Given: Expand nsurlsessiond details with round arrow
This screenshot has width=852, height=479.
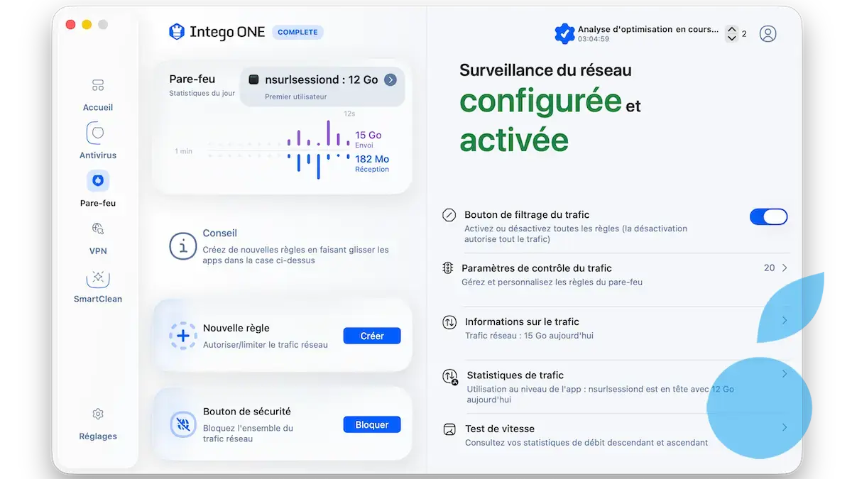Looking at the screenshot, I should point(390,80).
